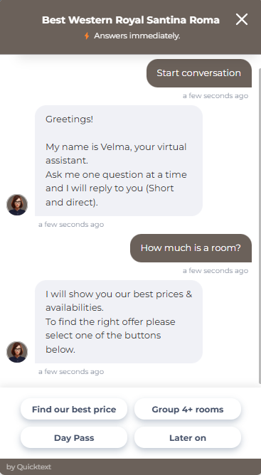Close the chat window with the X icon
This screenshot has width=261, height=475.
point(242,19)
